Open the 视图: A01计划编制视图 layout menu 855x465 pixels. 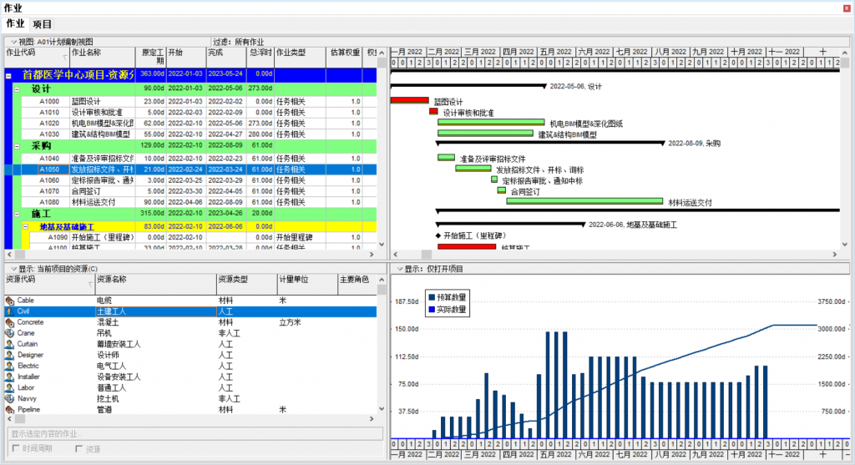point(53,42)
